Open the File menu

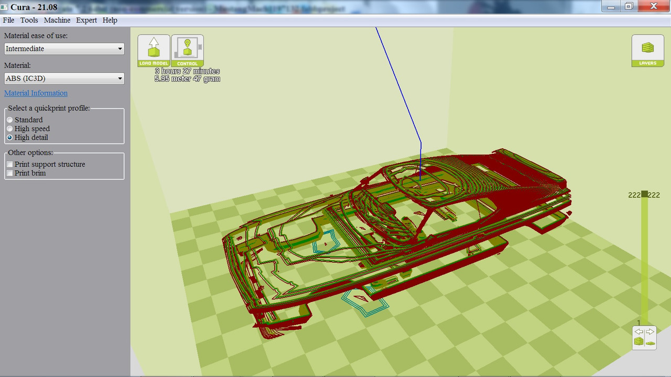click(8, 20)
